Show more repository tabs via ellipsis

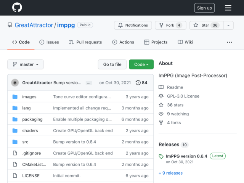point(229,42)
